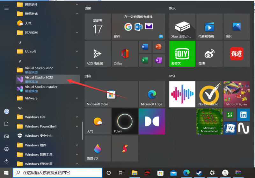Open Norton Studio tile
Screen dimensions: 255x178
[x=209, y=94]
